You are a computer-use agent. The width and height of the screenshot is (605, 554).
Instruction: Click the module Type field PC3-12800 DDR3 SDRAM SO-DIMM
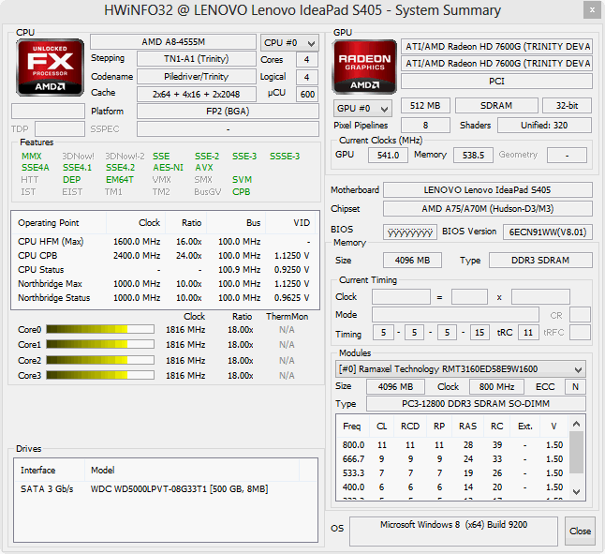coord(476,403)
